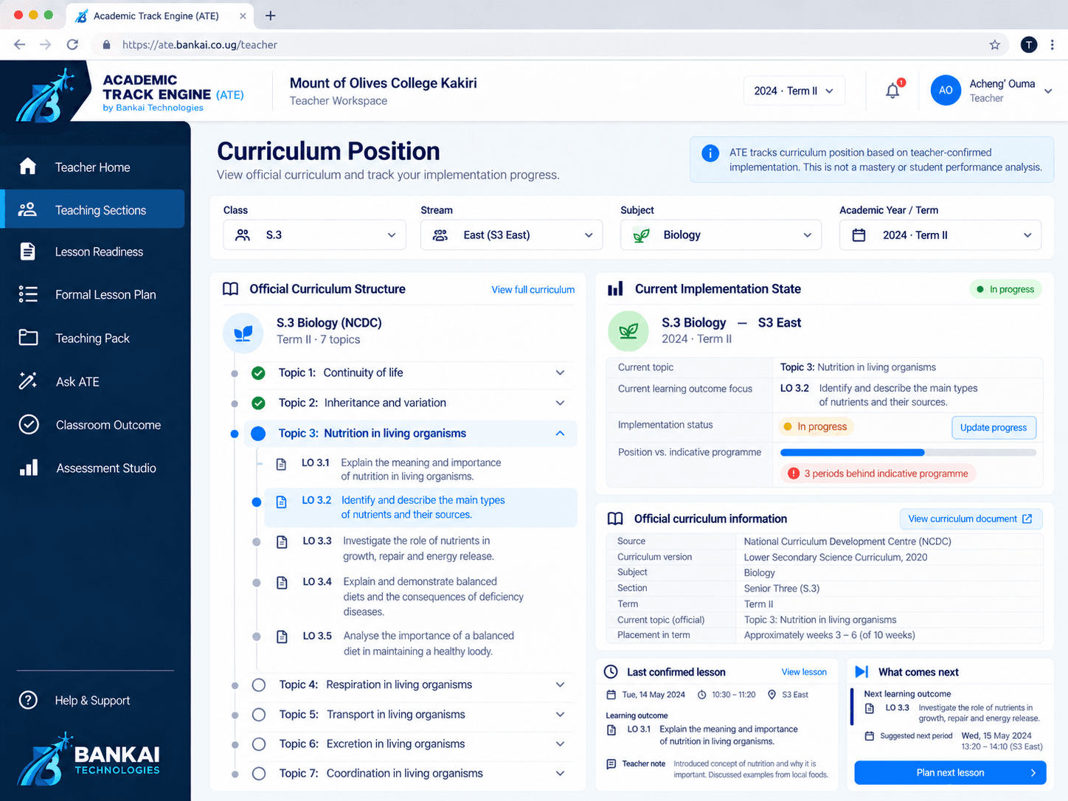Image resolution: width=1068 pixels, height=801 pixels.
Task: Select the LO 3.2 learning outcome row
Action: tap(420, 507)
